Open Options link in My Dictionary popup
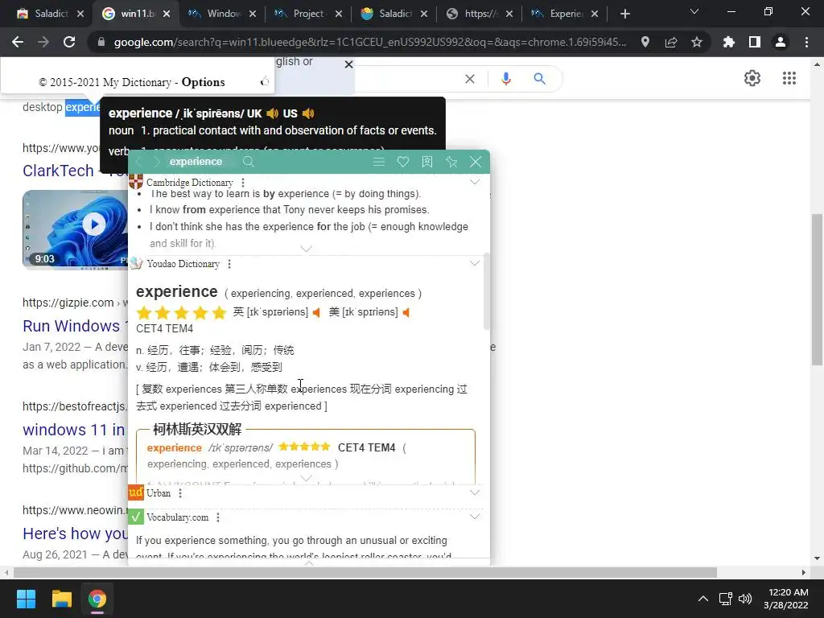 coord(204,82)
